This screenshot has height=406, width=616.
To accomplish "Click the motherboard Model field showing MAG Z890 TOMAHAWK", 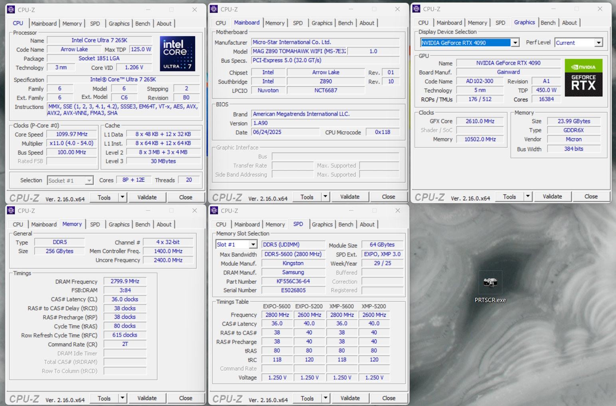I will tap(298, 51).
